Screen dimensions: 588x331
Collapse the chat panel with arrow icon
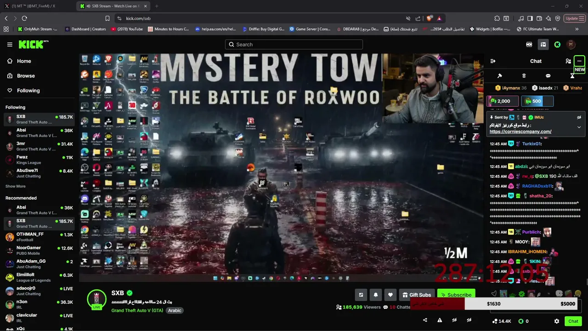tap(493, 61)
